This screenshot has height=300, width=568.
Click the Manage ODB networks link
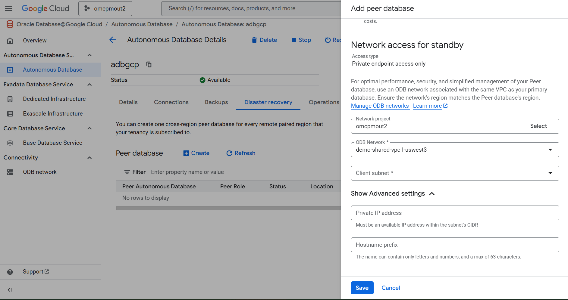pyautogui.click(x=380, y=106)
